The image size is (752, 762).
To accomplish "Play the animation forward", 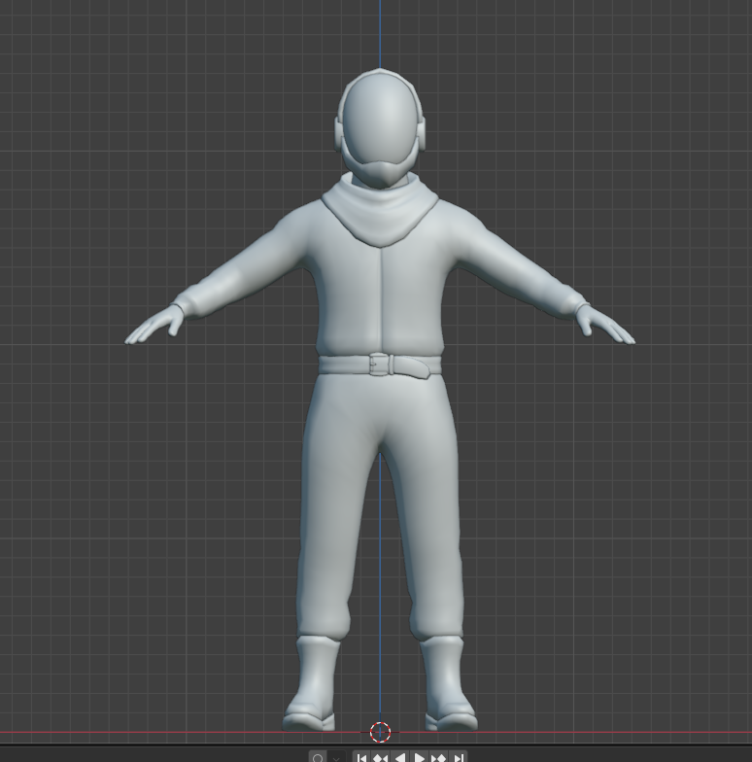I will 420,757.
